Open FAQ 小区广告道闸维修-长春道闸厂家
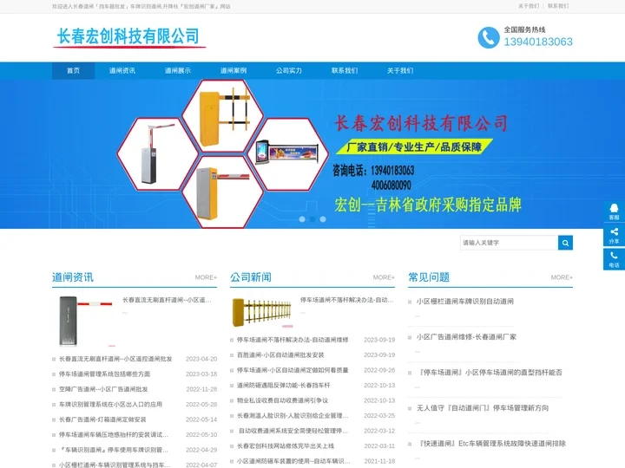 click(x=466, y=337)
